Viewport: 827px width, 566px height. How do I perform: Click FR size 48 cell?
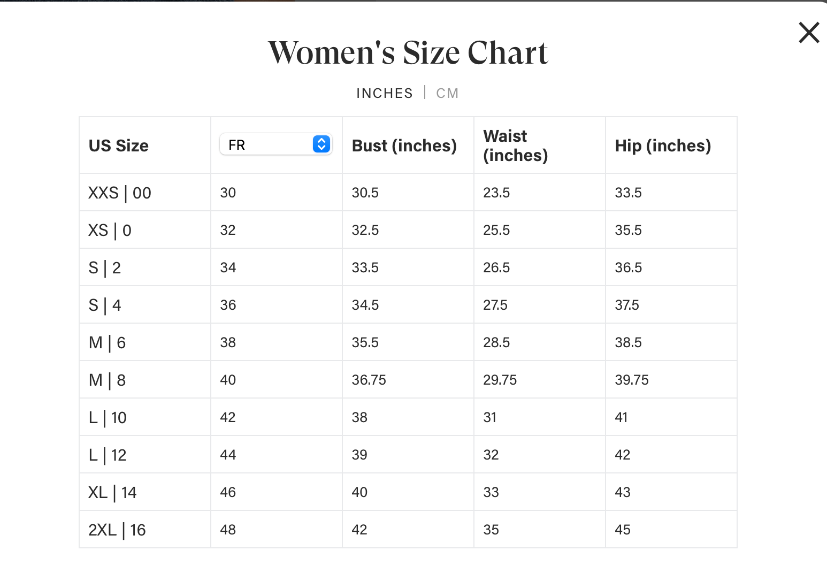[228, 530]
